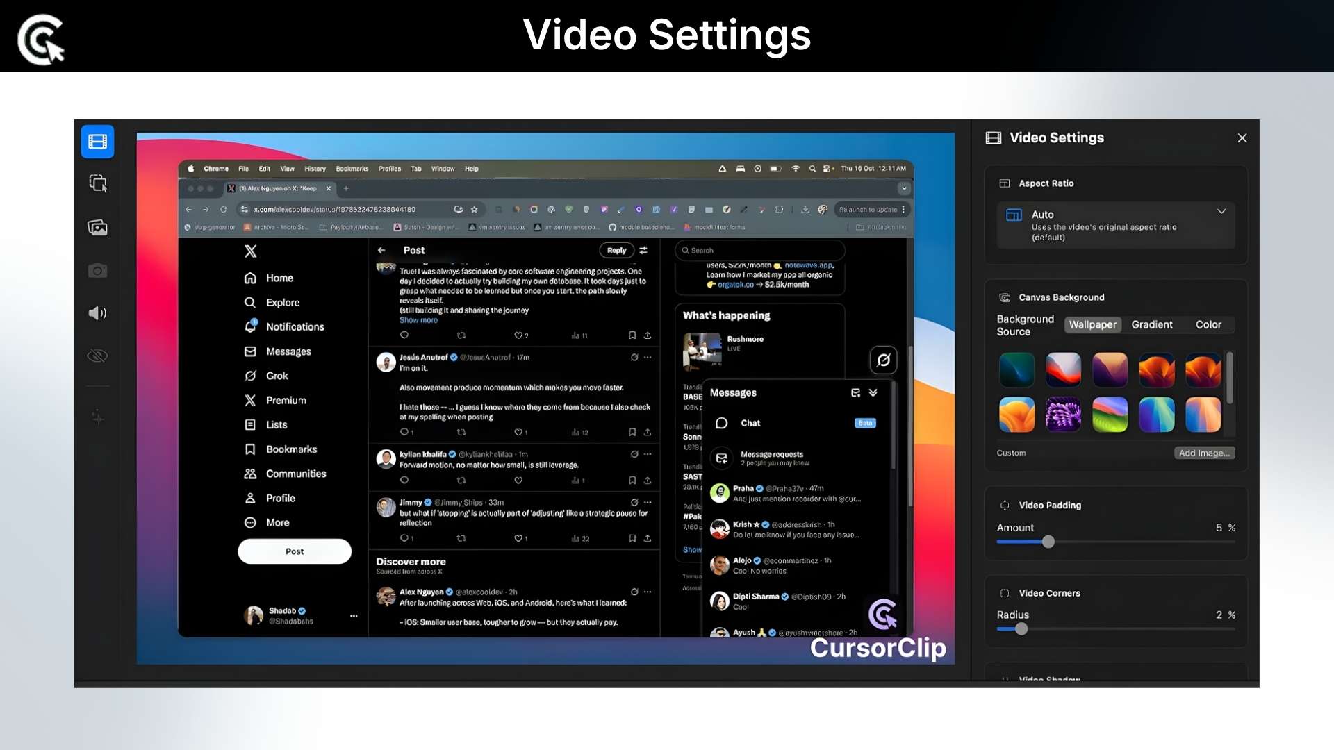Image resolution: width=1334 pixels, height=750 pixels.
Task: Click the Add Image button under Custom
Action: coord(1204,452)
